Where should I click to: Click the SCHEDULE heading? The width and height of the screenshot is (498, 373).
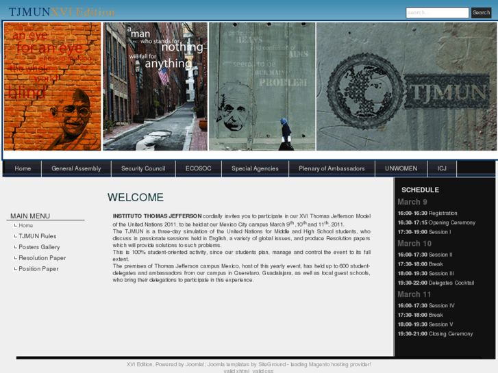point(420,190)
